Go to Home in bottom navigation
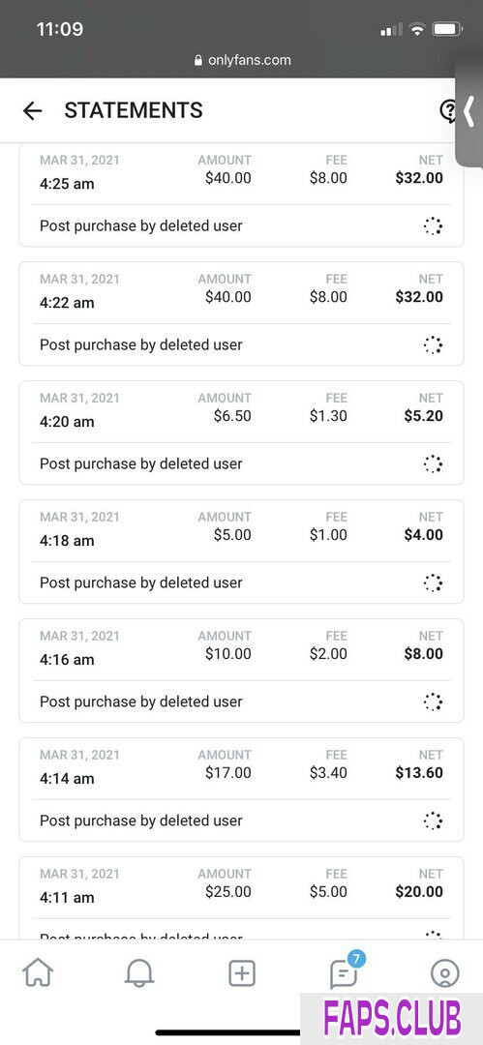Image resolution: width=483 pixels, height=1045 pixels. point(38,973)
